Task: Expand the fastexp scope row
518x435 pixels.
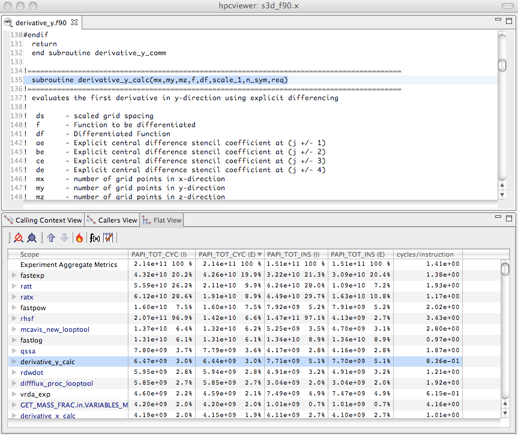Action: click(14, 275)
